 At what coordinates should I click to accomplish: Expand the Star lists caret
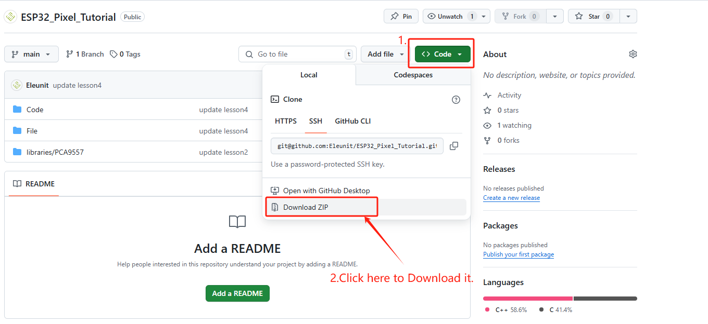tap(628, 17)
